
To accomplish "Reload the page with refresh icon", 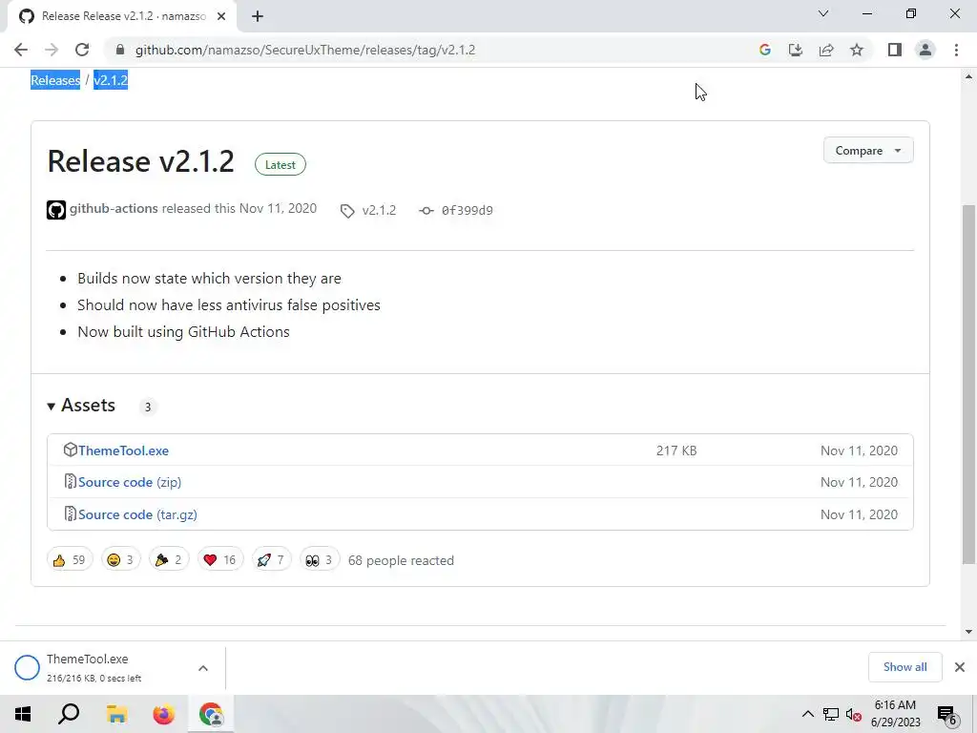I will click(x=82, y=50).
